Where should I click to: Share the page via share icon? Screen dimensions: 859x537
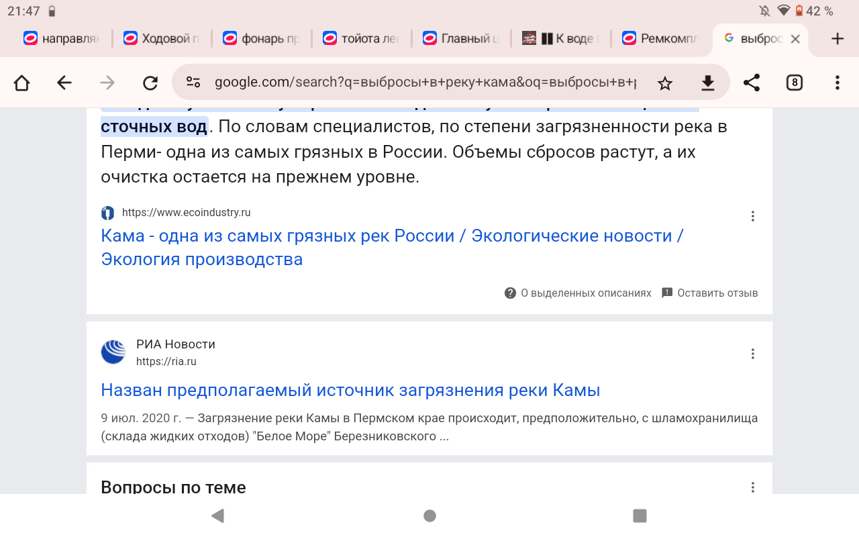(752, 83)
